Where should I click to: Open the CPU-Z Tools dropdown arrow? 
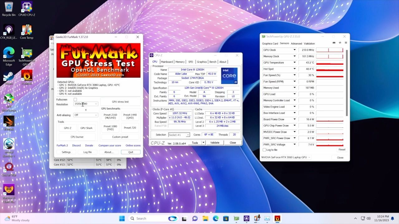(x=203, y=142)
